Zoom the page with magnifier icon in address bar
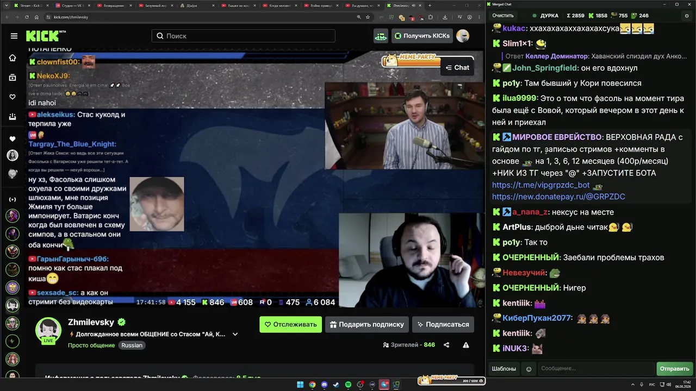Image resolution: width=696 pixels, height=391 pixels. (359, 17)
